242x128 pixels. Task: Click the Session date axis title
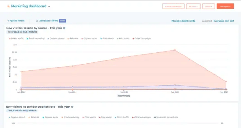click(124, 96)
